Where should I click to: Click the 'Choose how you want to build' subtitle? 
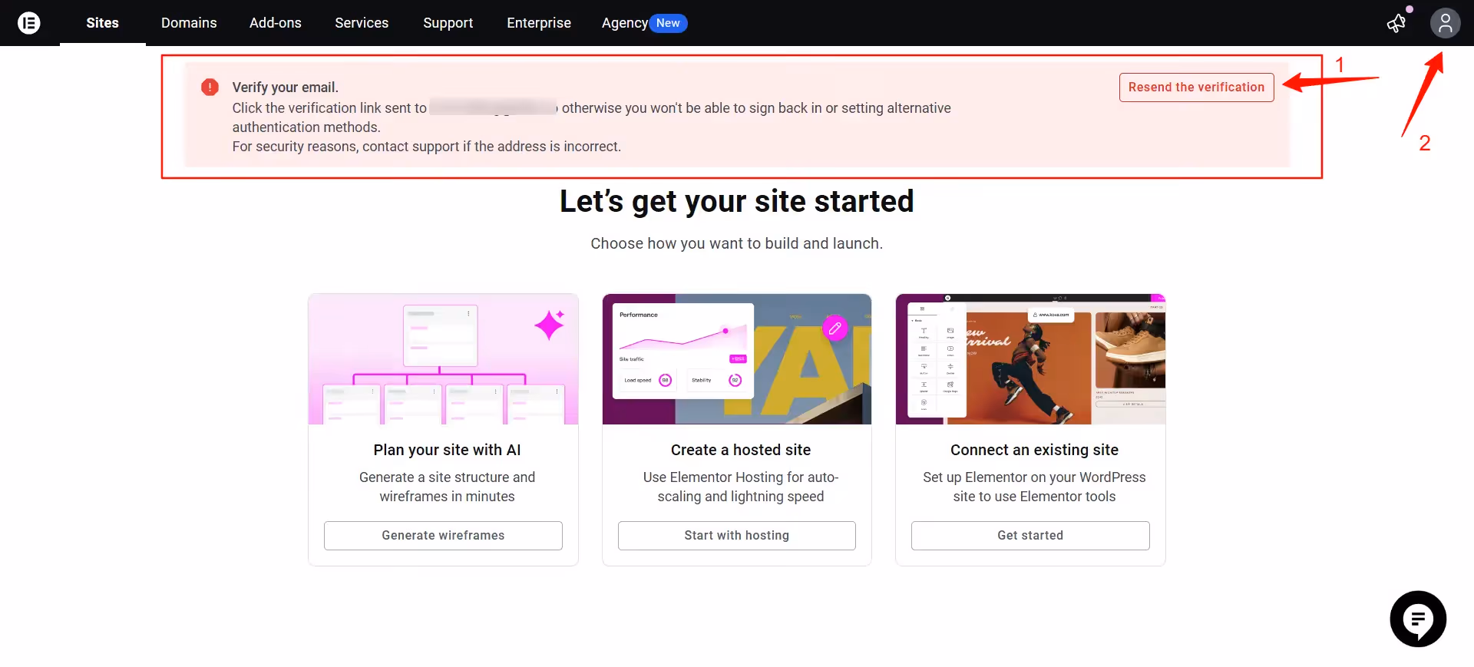737,243
